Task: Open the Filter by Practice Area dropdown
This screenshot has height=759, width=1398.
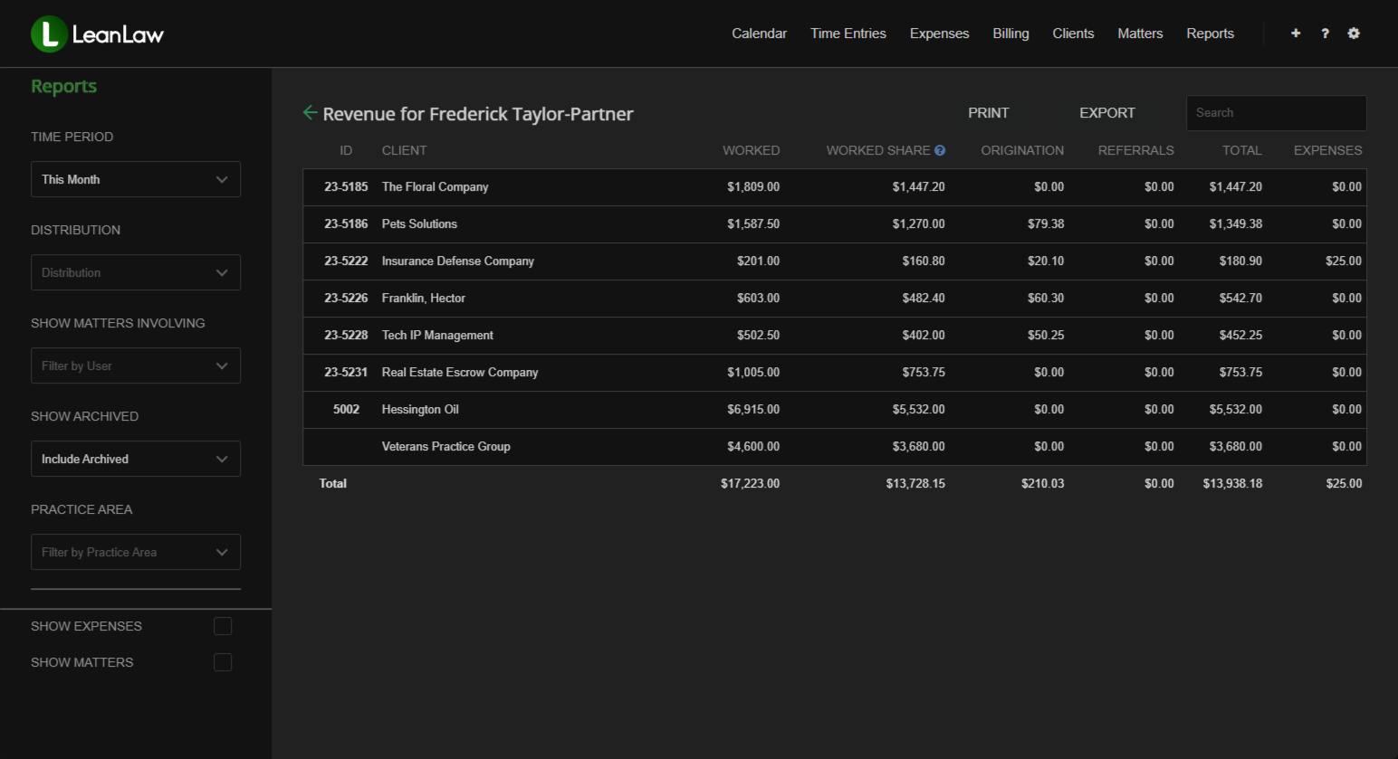Action: tap(136, 552)
